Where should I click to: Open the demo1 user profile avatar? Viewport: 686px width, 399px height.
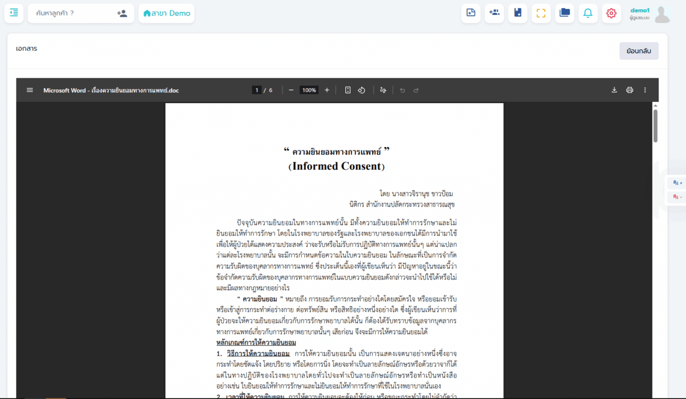663,14
